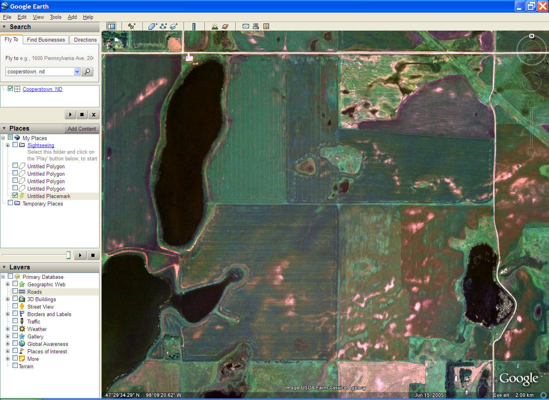The height and width of the screenshot is (400, 549).
Task: Expand the Geographic Web layer tree
Action: tap(7, 284)
